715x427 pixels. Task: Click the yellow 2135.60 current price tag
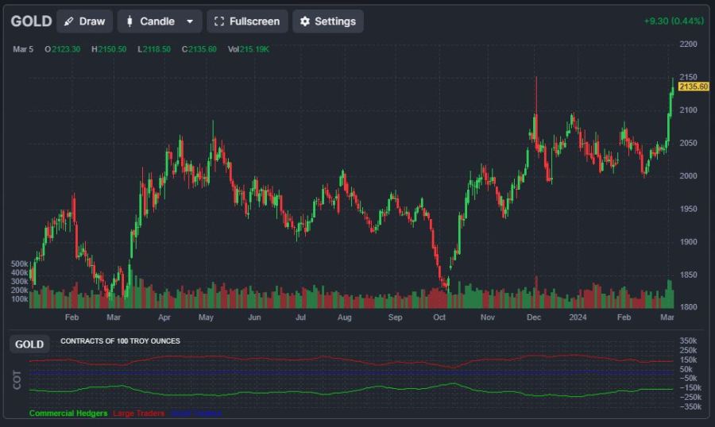point(694,87)
